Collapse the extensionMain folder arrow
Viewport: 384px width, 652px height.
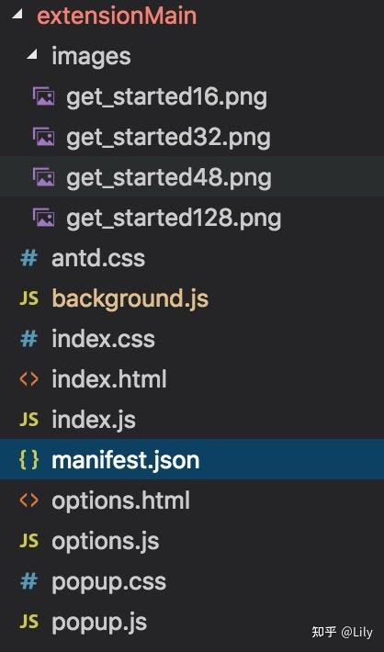tap(17, 15)
